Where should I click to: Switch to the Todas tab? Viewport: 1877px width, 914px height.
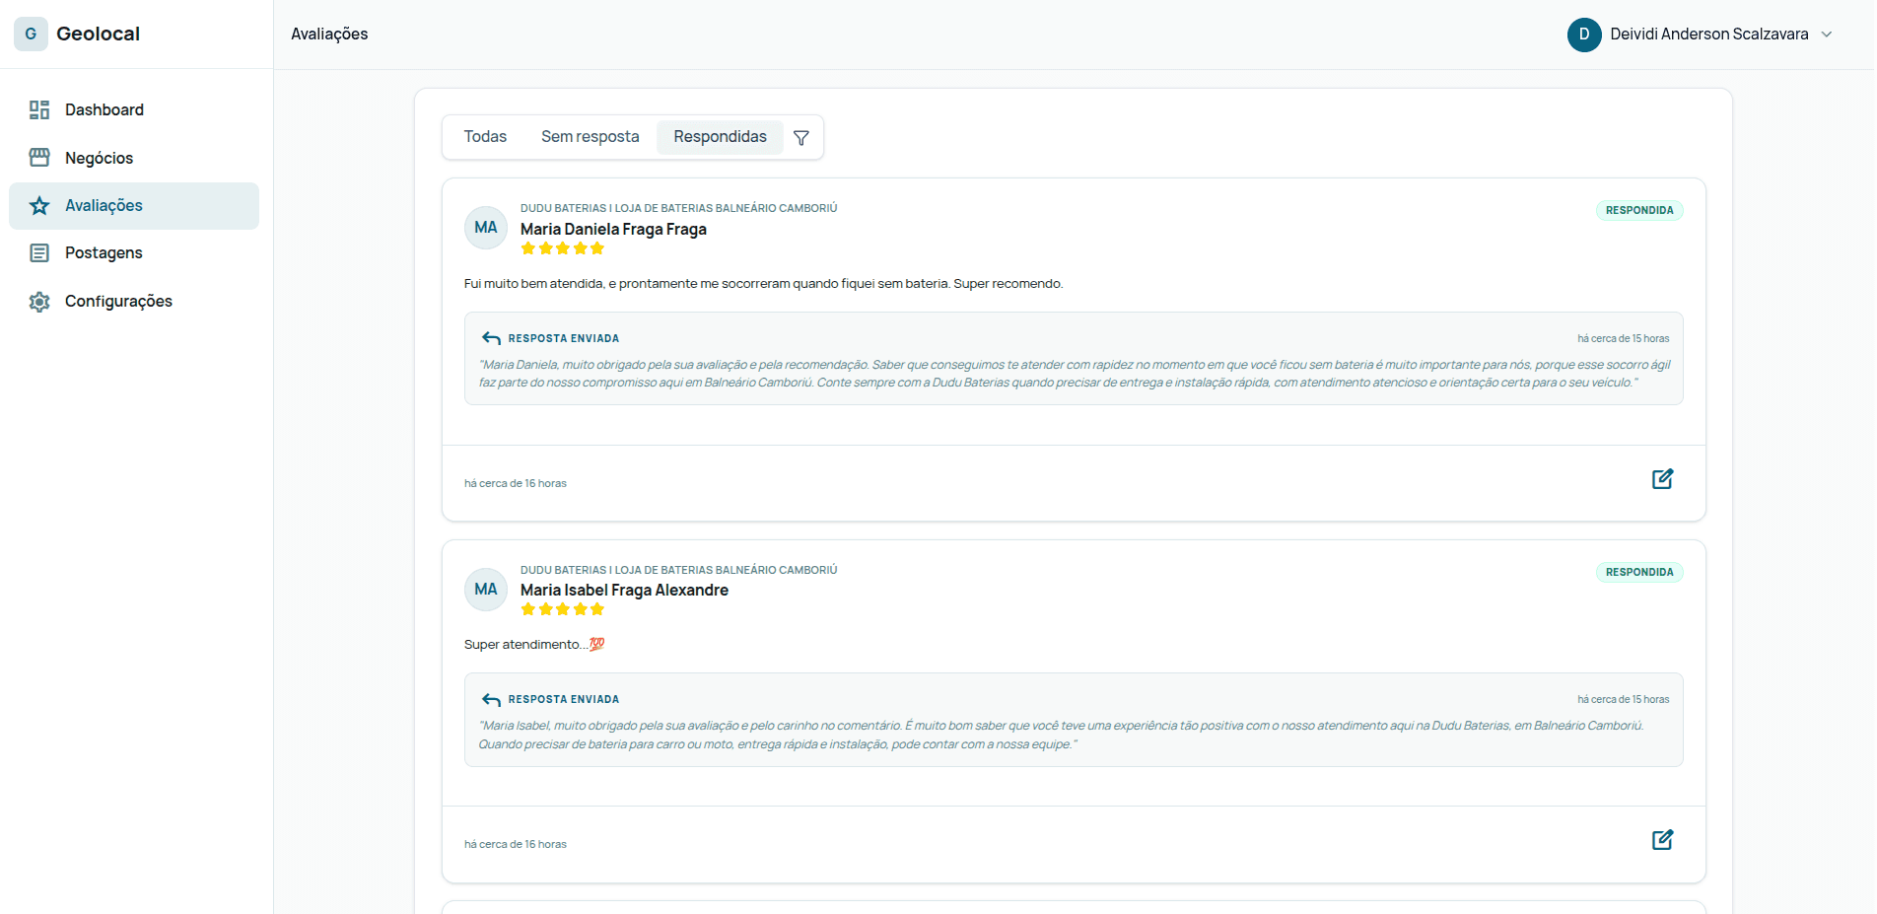485,137
